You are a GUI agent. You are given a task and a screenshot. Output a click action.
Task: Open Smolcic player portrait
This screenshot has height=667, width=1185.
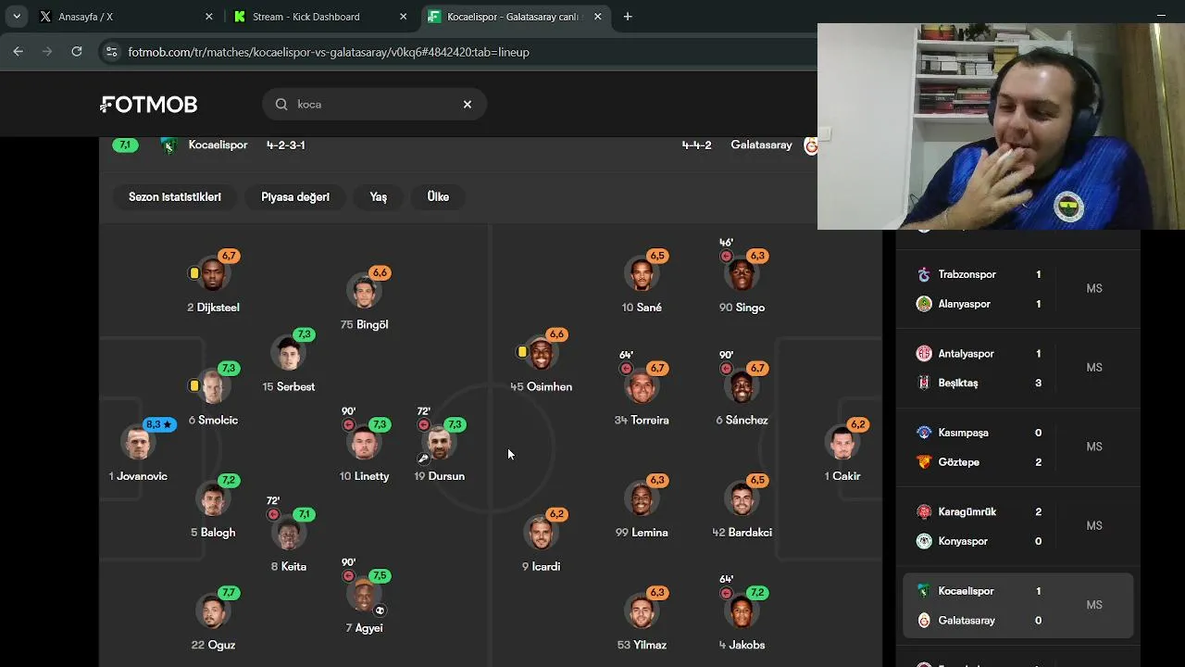(x=213, y=388)
